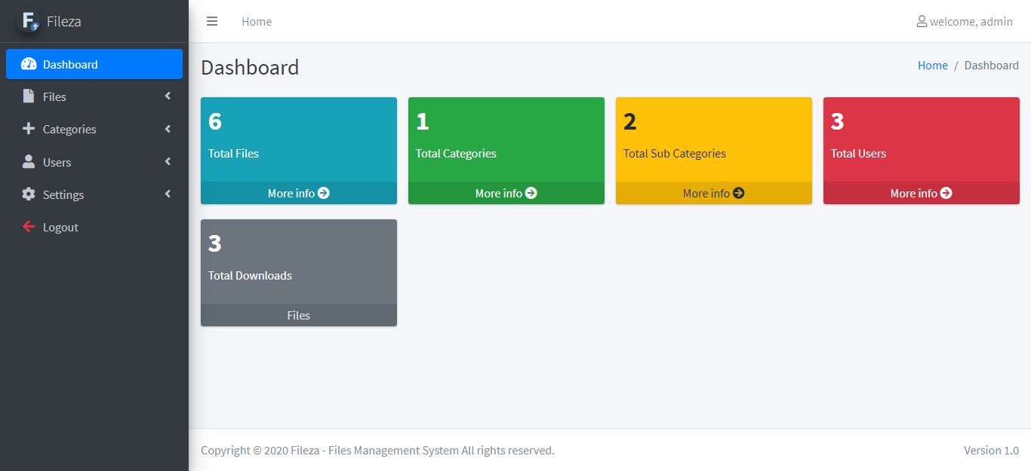Viewport: 1031px width, 471px height.
Task: Expand the Settings submenu arrow
Action: [x=168, y=194]
